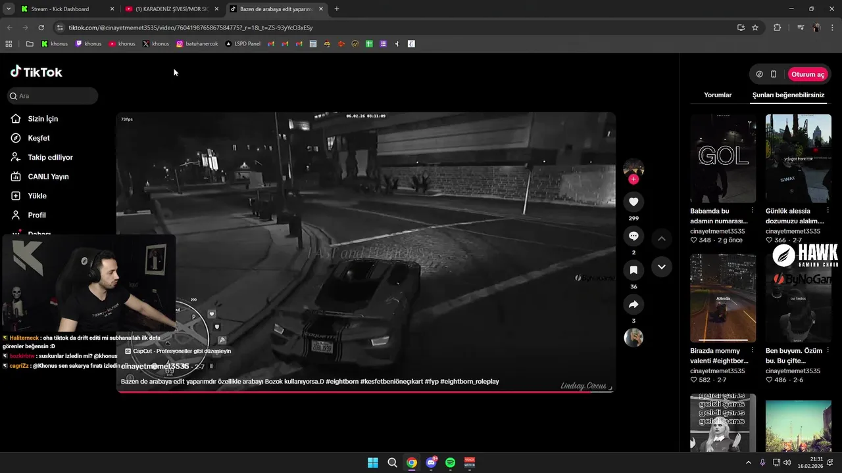The width and height of the screenshot is (842, 473).
Task: Open taskbar search
Action: (392, 462)
